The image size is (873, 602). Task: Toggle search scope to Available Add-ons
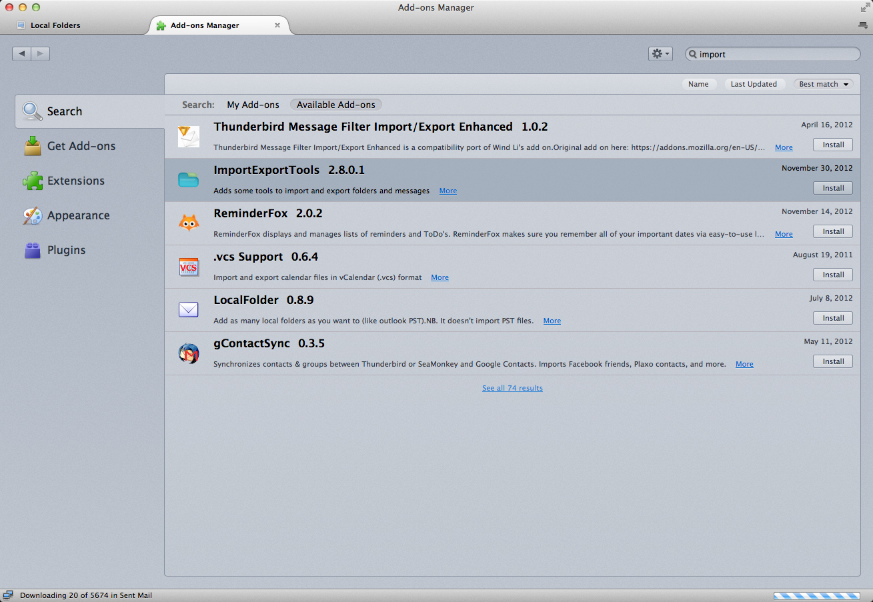click(x=336, y=105)
